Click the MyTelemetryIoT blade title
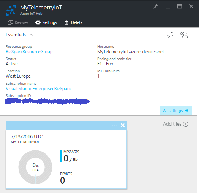The height and width of the screenshot is (193, 199). point(41,8)
